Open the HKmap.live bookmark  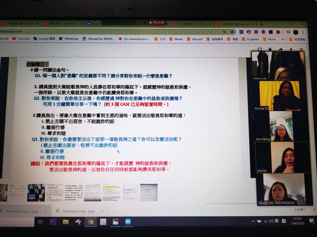click(98, 39)
